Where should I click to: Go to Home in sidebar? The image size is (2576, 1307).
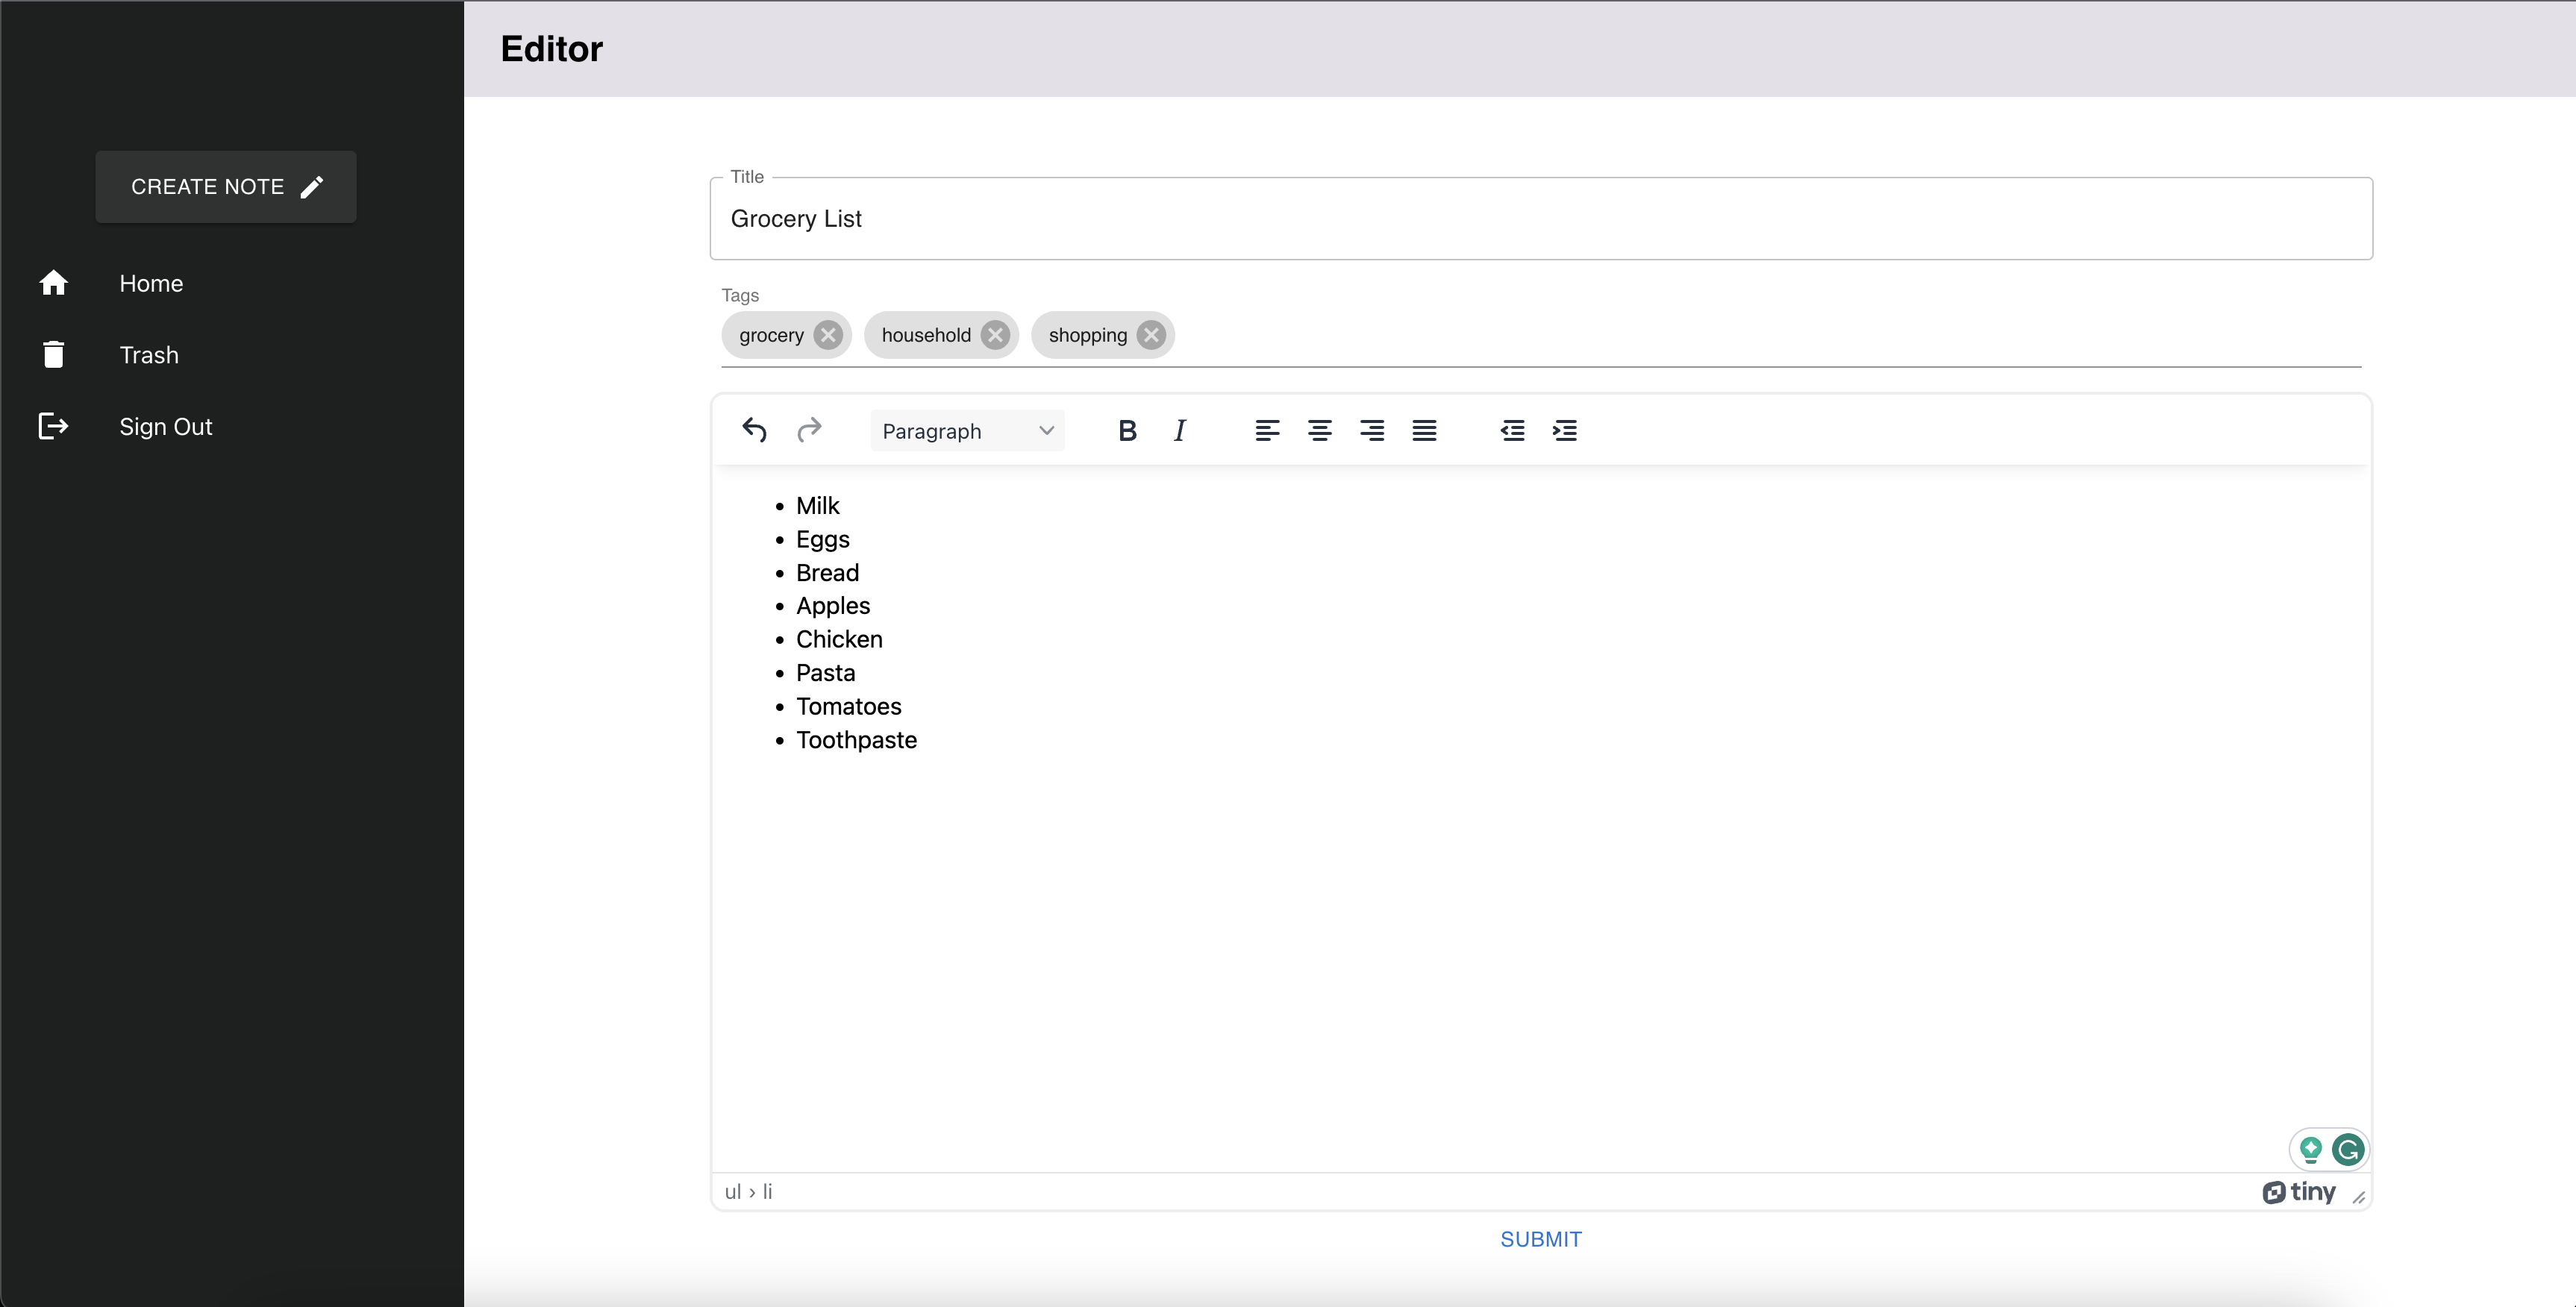coord(151,283)
